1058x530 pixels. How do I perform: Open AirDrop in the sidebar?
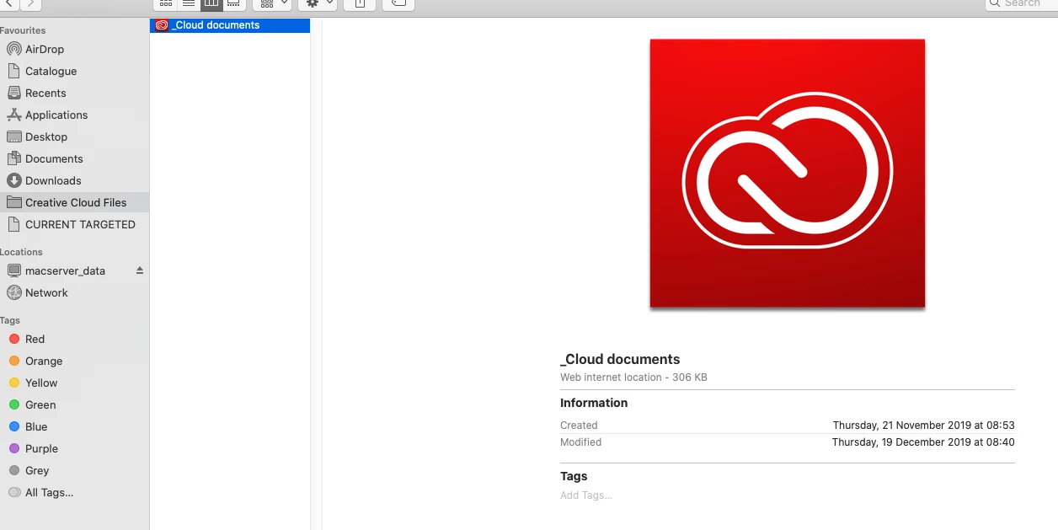pos(74,49)
